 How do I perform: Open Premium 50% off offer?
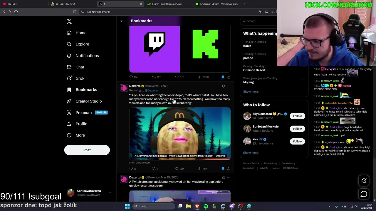(x=87, y=113)
